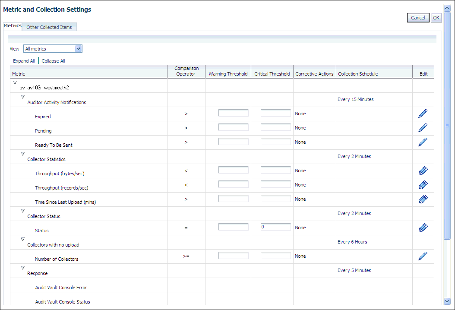
Task: Edit the Expired metric pencil icon
Action: pos(423,114)
